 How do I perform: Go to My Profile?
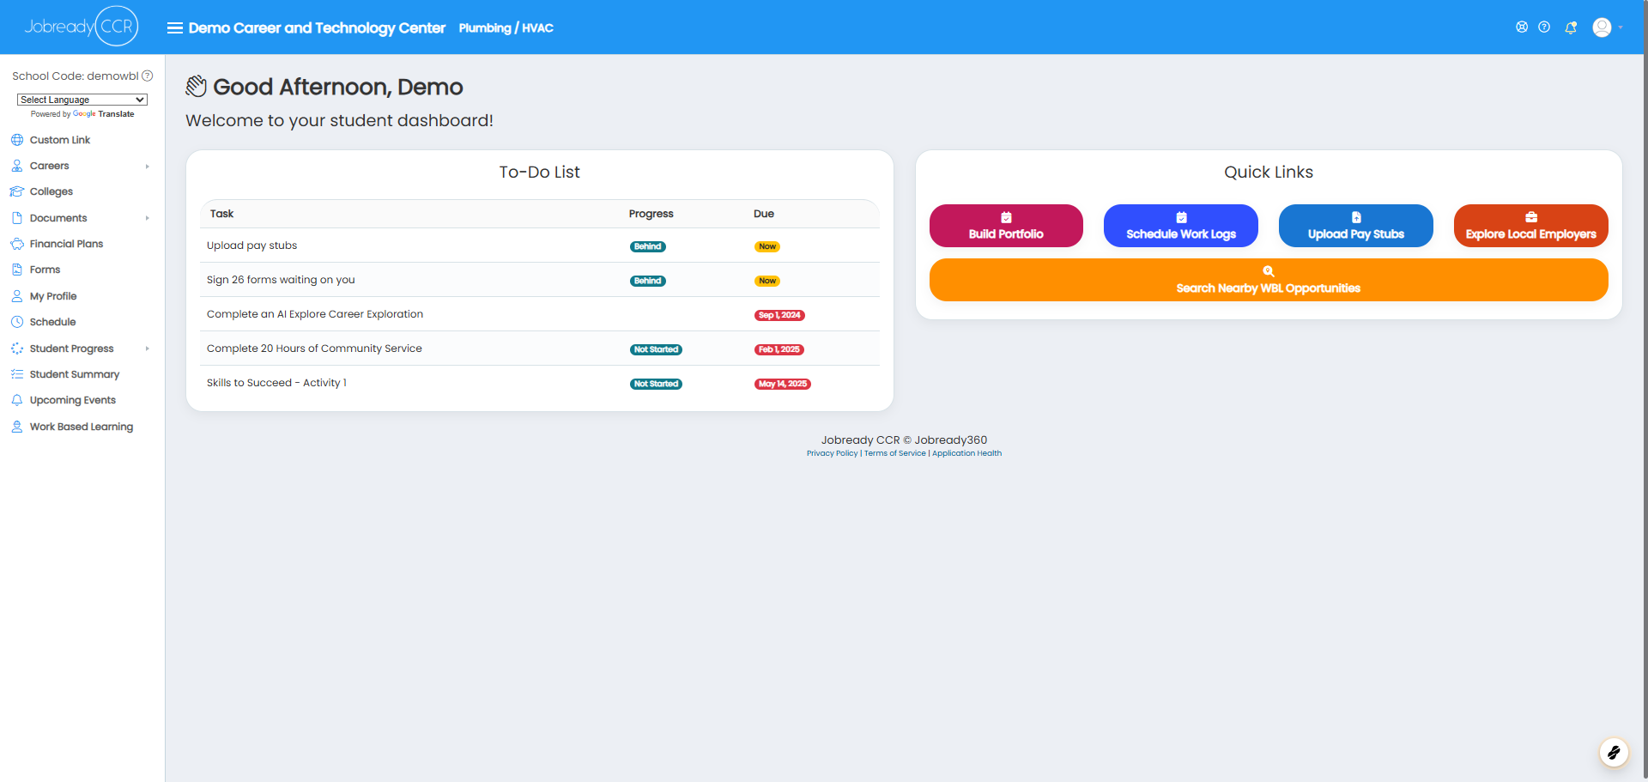(x=53, y=296)
